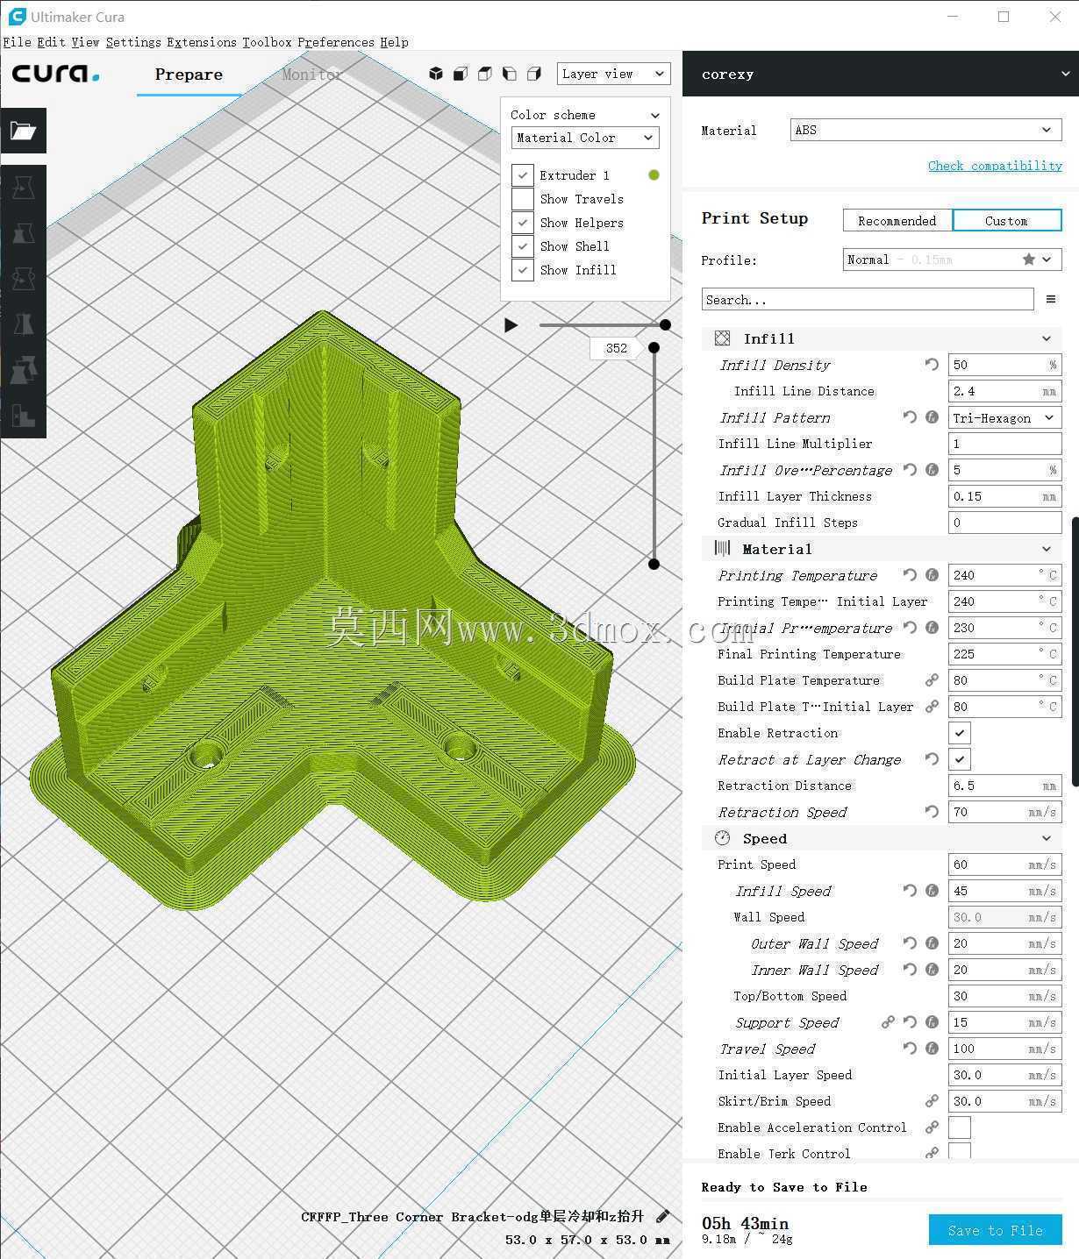Toggle the Retract at Layer Change checkbox
1079x1259 pixels.
960,759
